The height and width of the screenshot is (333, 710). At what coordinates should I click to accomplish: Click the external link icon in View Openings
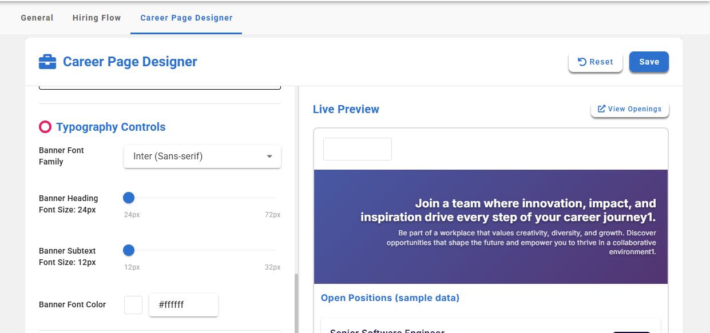(601, 109)
